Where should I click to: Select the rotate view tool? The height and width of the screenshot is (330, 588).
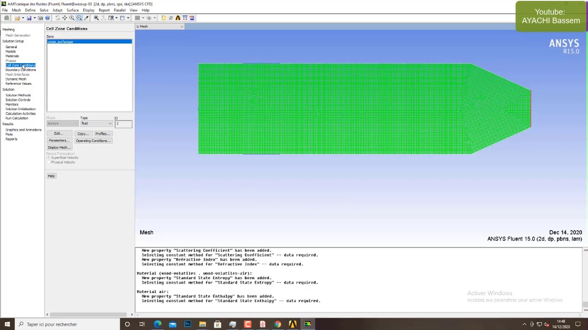click(x=57, y=18)
